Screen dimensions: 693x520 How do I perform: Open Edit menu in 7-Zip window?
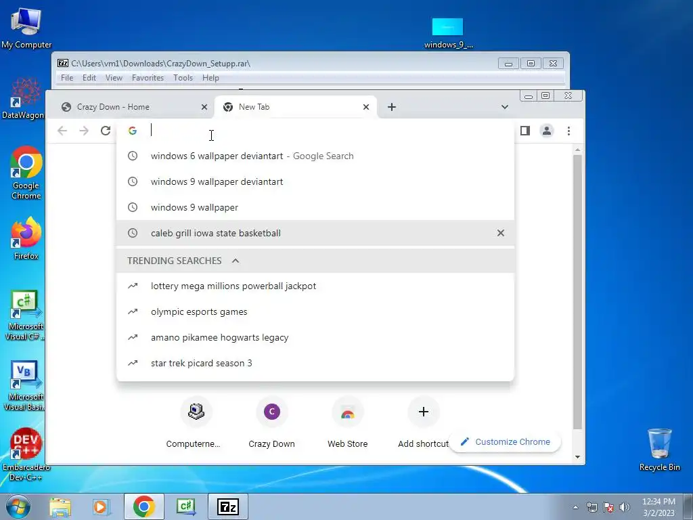(89, 78)
